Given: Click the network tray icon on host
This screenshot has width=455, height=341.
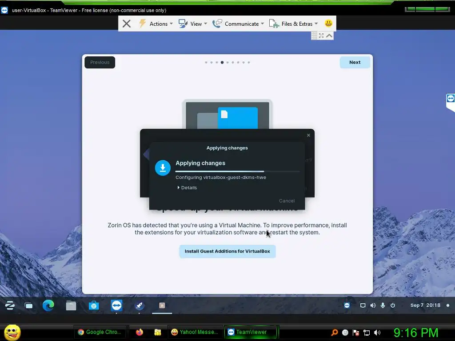Looking at the screenshot, I should [366, 333].
